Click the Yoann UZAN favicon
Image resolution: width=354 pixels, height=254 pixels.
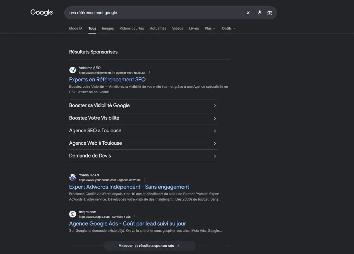tap(72, 177)
